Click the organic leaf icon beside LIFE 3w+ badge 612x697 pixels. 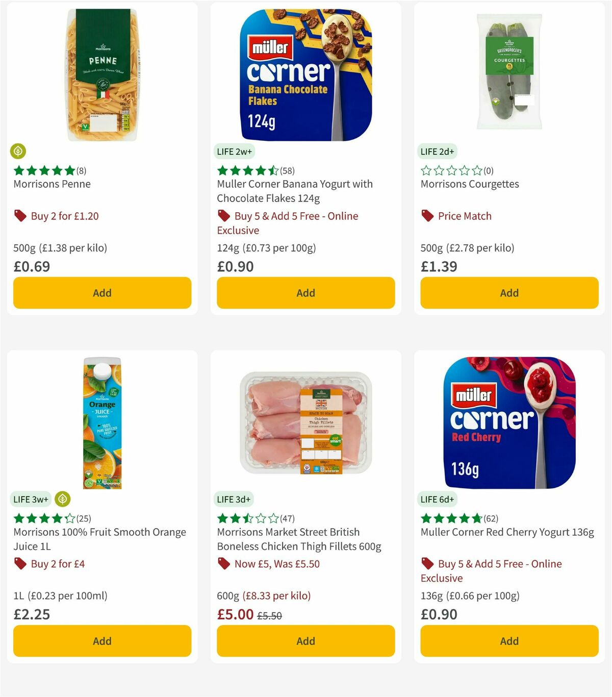(x=63, y=499)
